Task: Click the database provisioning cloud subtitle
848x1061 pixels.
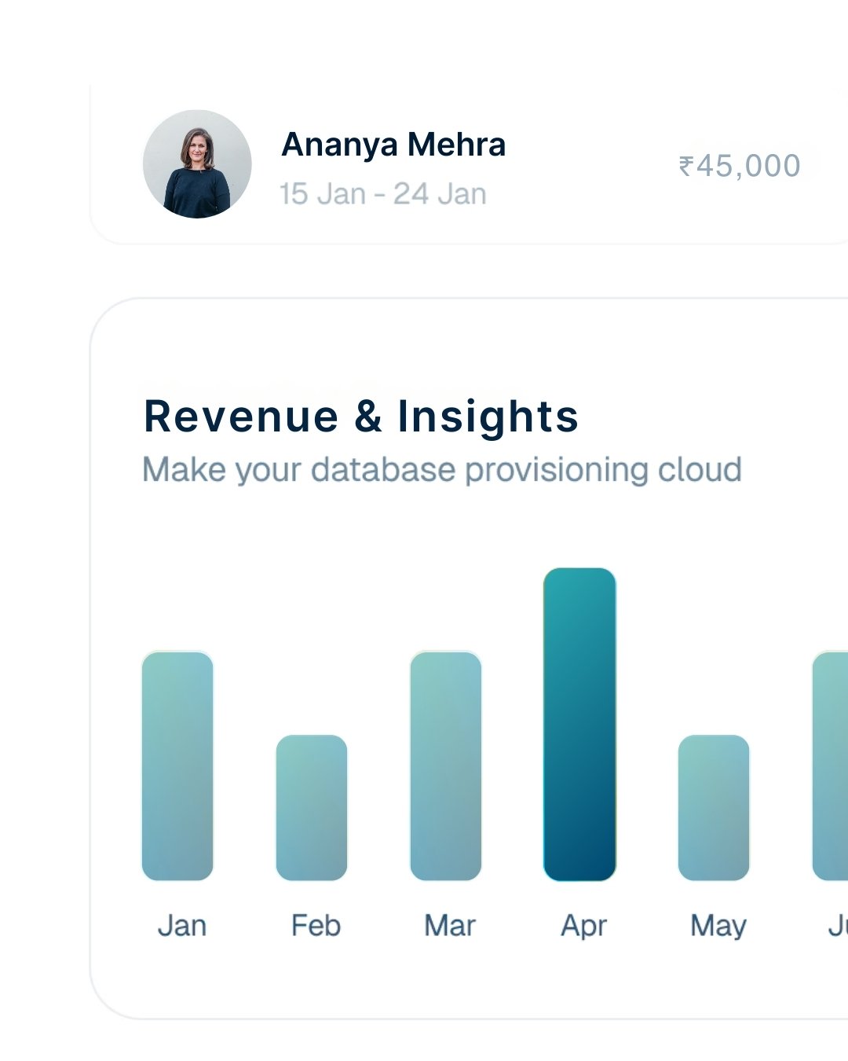Action: [442, 470]
